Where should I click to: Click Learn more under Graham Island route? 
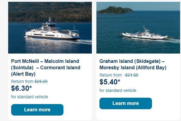126,103
